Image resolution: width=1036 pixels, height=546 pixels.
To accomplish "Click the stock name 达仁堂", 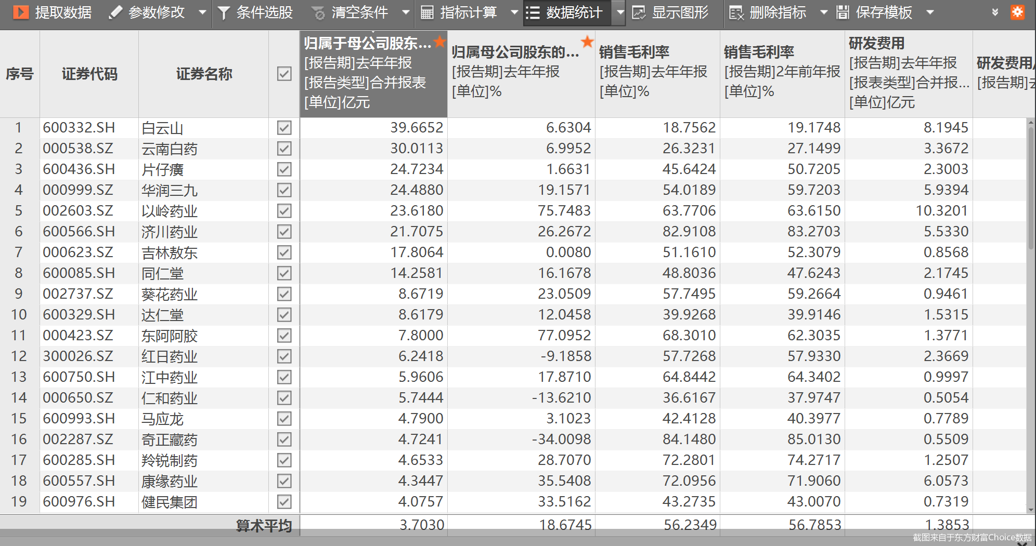I will [162, 315].
